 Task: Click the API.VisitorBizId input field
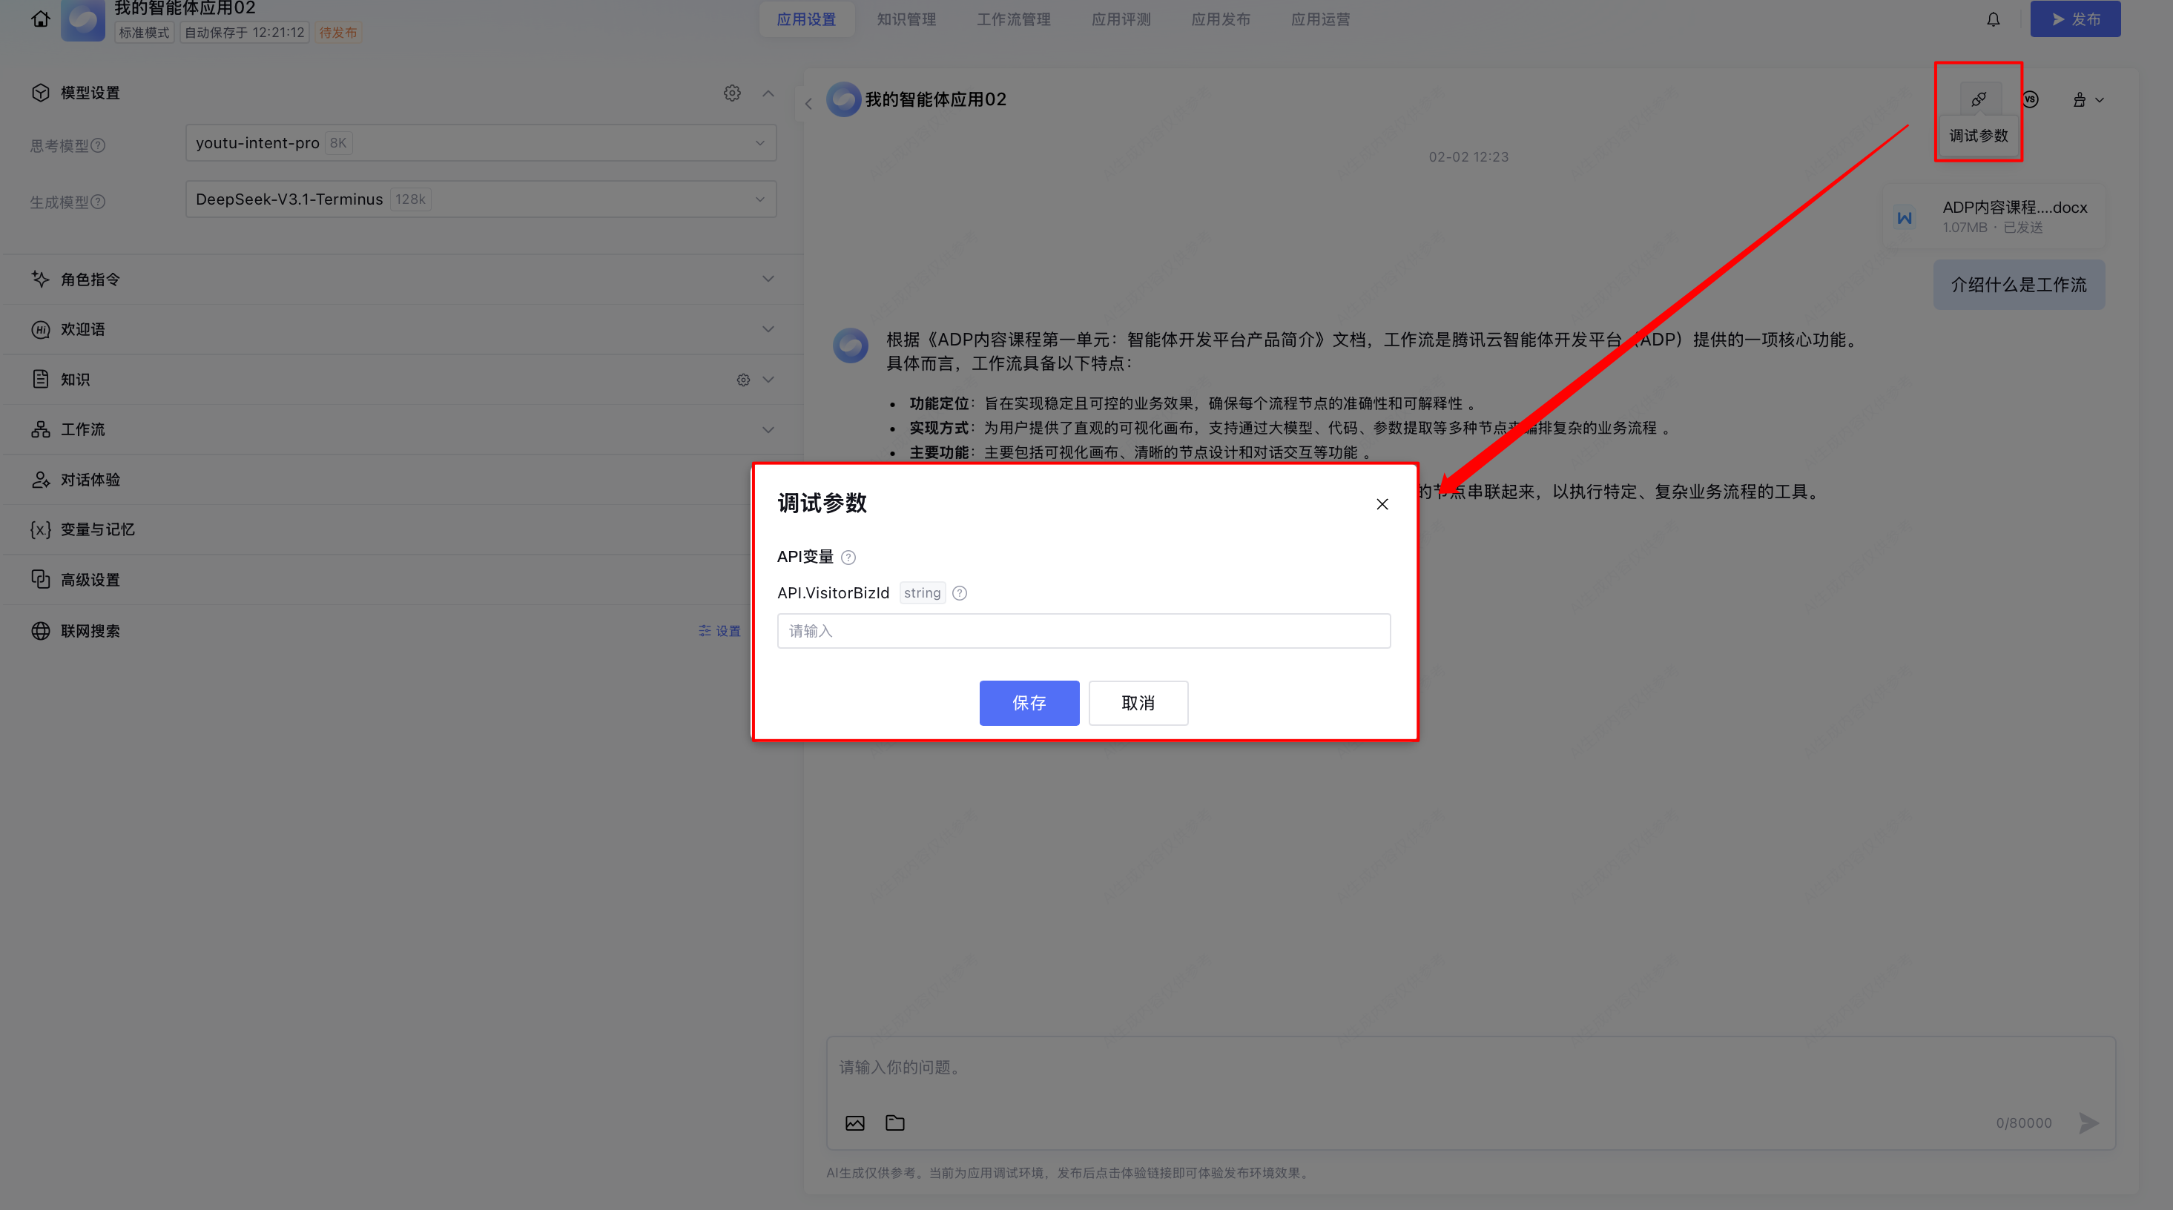[x=1083, y=631]
